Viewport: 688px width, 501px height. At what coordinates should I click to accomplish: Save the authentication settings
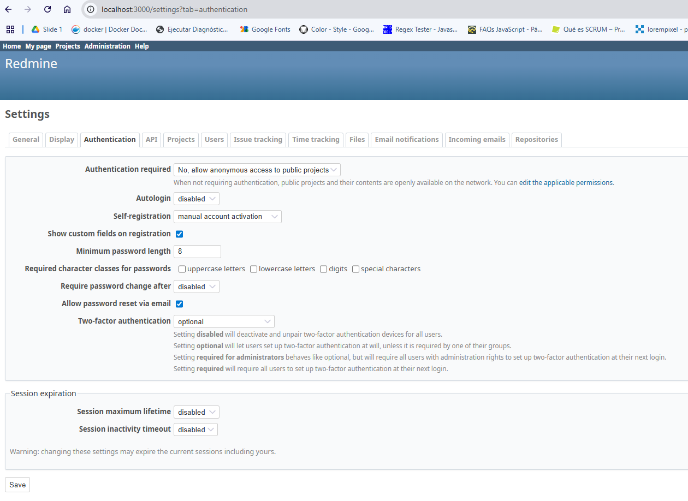(x=17, y=485)
